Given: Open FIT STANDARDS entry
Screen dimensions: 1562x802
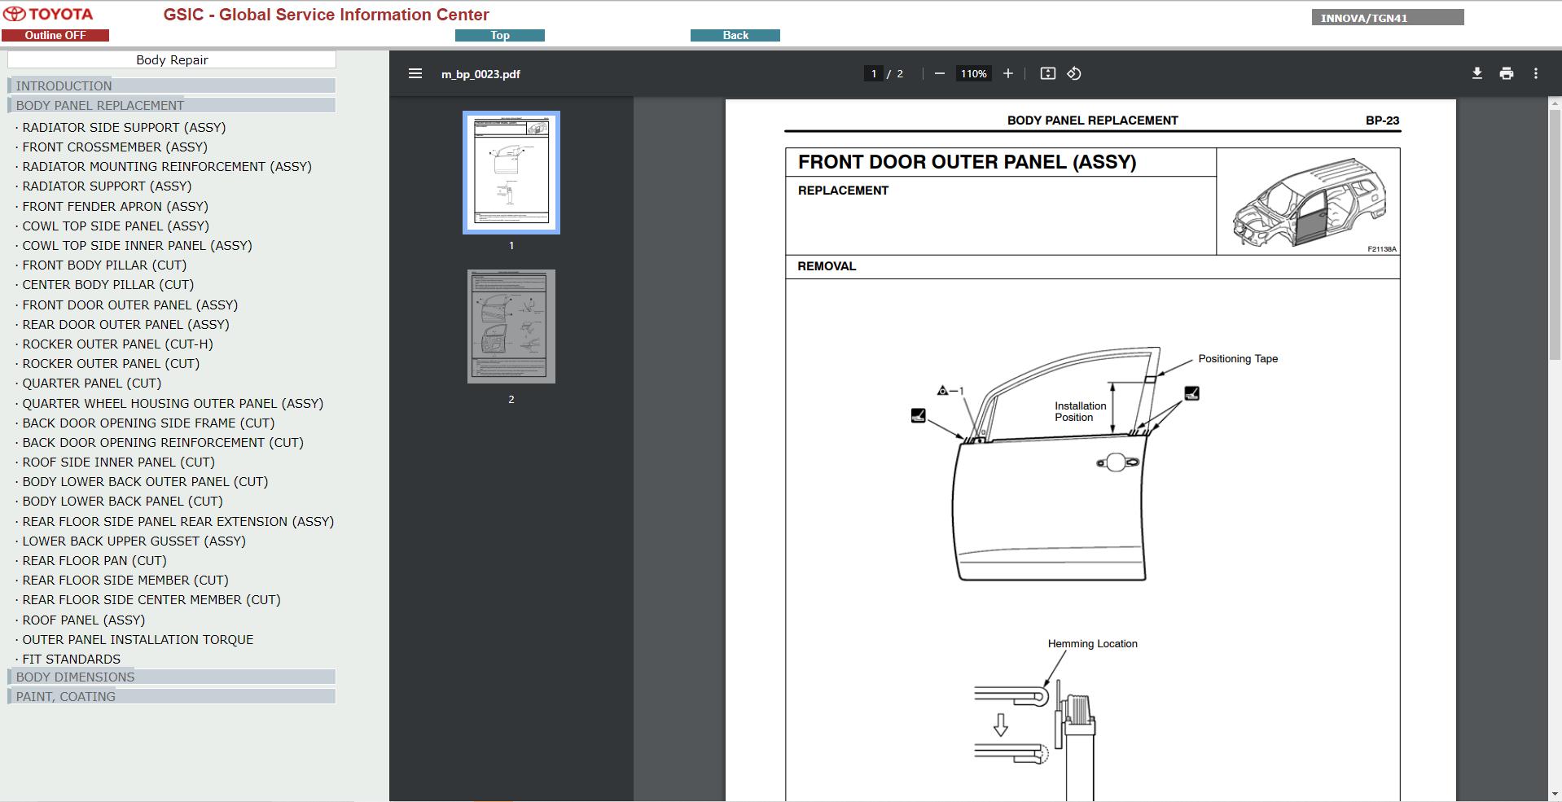Looking at the screenshot, I should point(71,659).
